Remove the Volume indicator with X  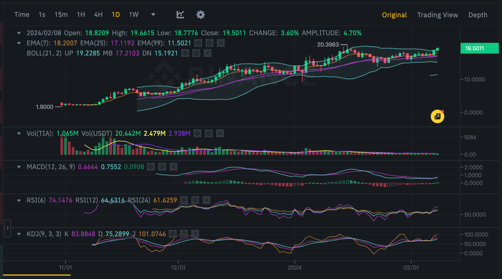pyautogui.click(x=220, y=133)
